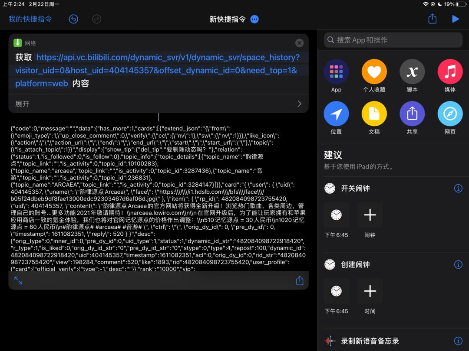
Task: Tap the Wi-Fi icon in status bar
Action: coord(425,4)
